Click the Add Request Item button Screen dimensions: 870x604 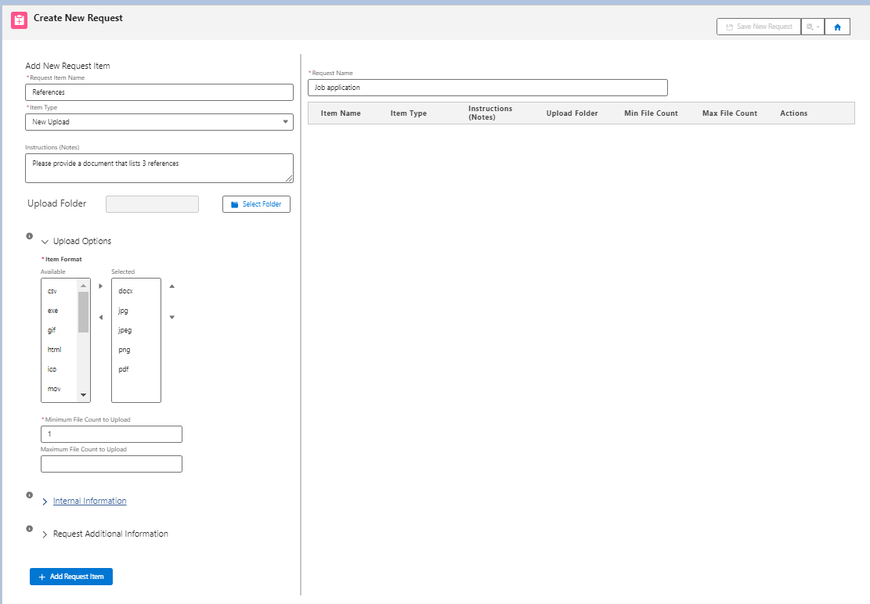coord(71,577)
